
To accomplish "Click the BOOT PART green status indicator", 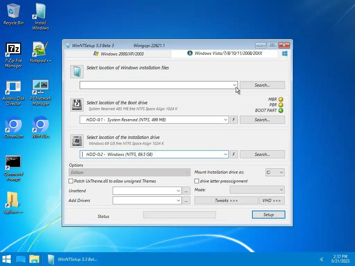I will [281, 110].
